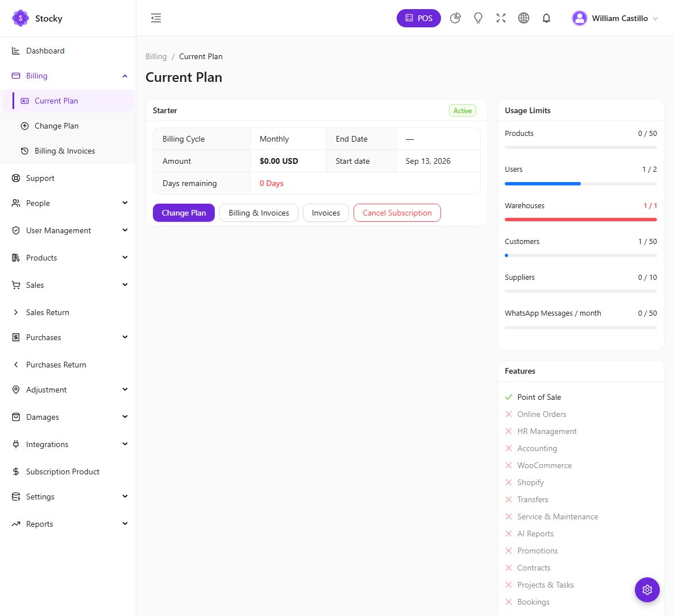Click the Support lifebuoy icon
682x616 pixels.
tap(16, 178)
